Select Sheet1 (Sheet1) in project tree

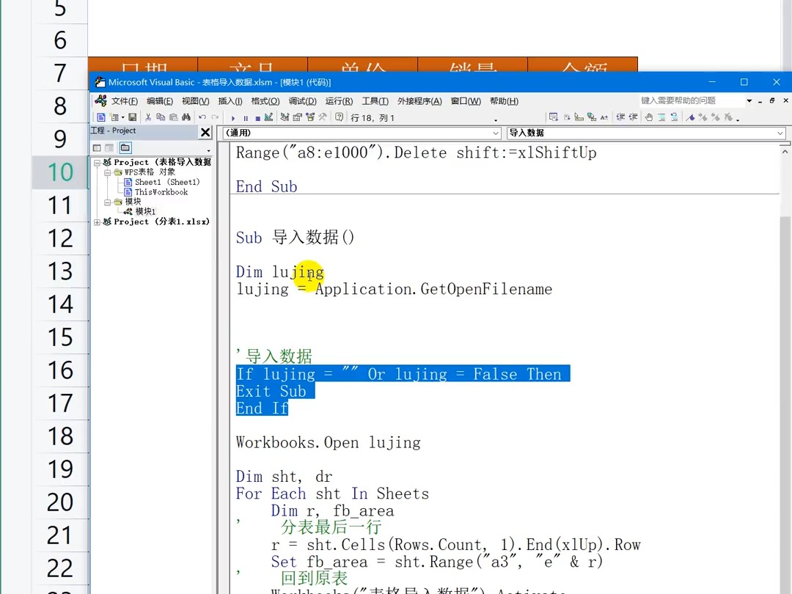167,183
